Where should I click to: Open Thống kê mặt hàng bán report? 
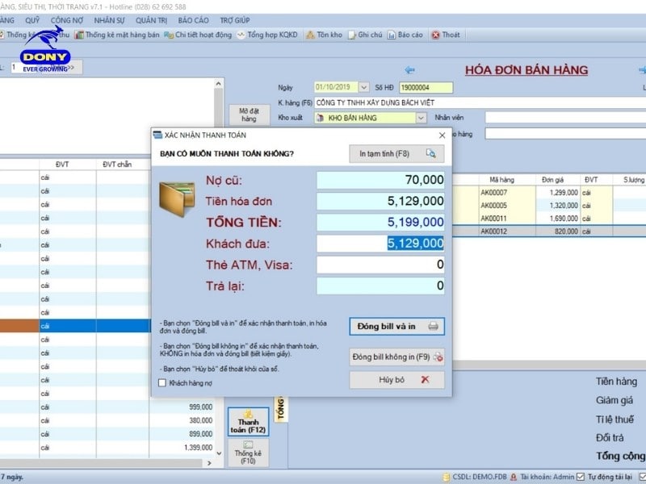pyautogui.click(x=118, y=35)
